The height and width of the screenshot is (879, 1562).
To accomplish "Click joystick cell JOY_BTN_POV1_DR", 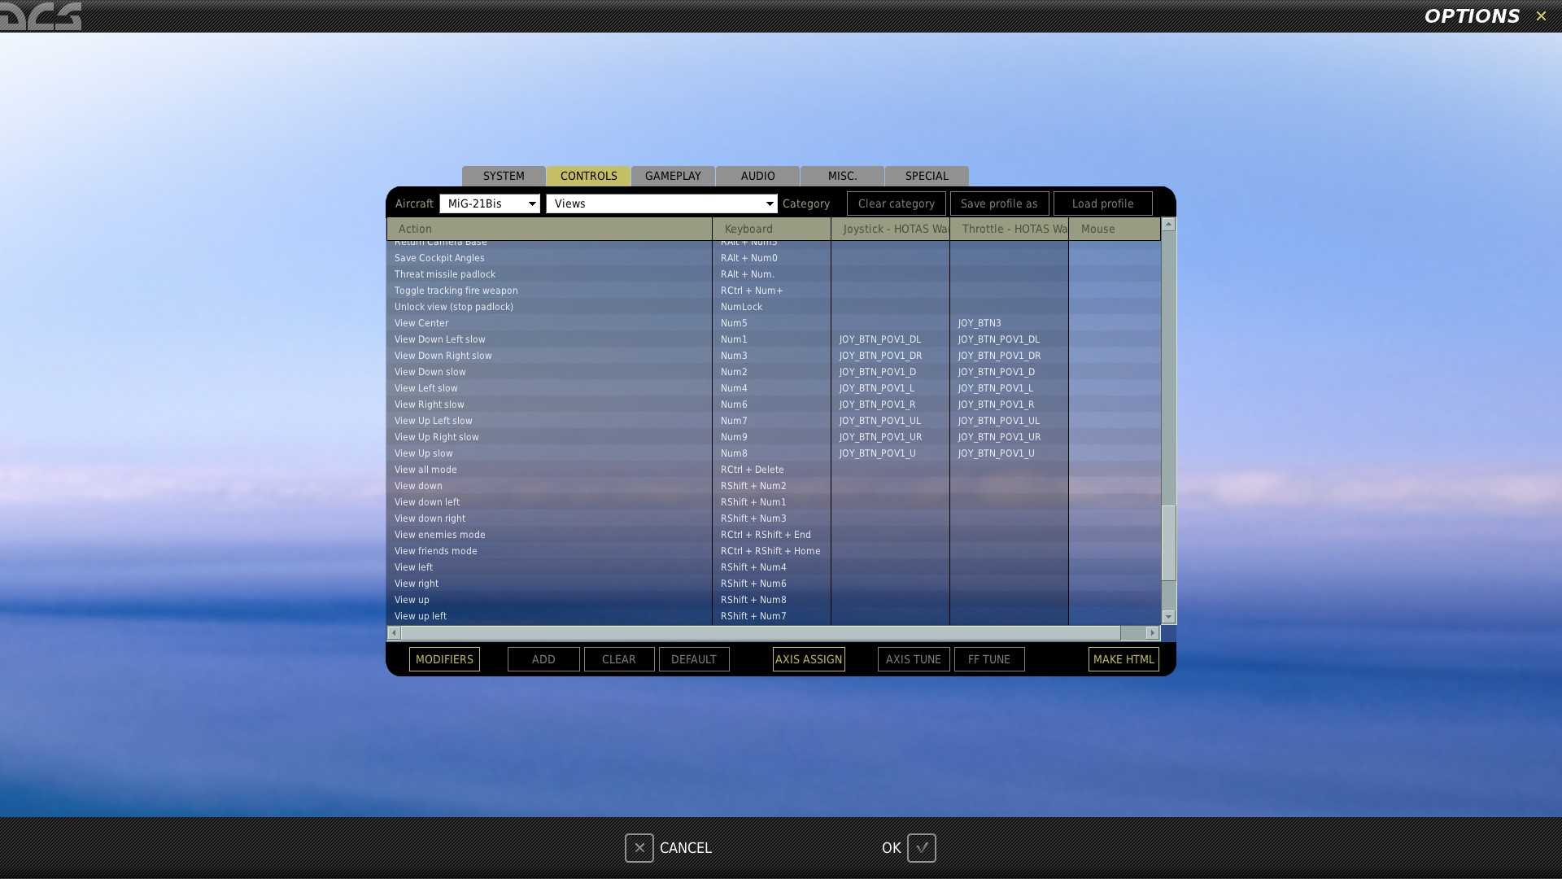I will click(x=890, y=356).
